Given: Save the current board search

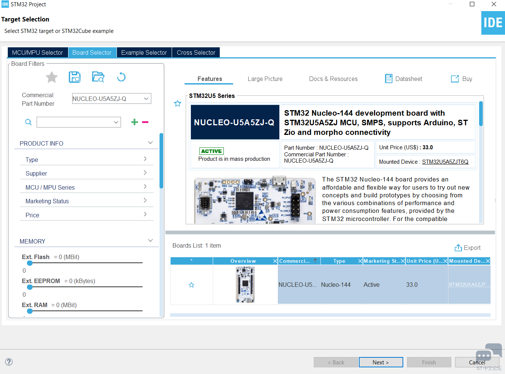Looking at the screenshot, I should pos(75,77).
